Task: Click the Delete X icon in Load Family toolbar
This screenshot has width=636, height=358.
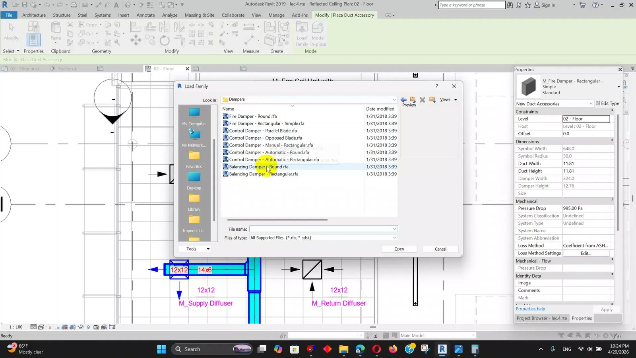Action: 423,99
